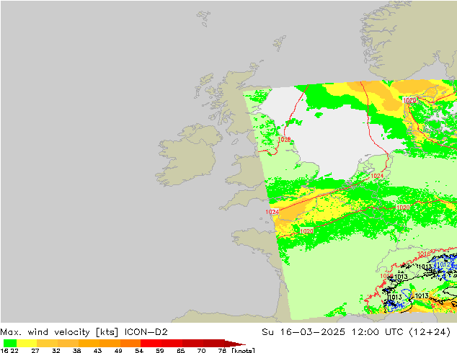
Task: Click the legend value '78'
Action: tap(222, 351)
